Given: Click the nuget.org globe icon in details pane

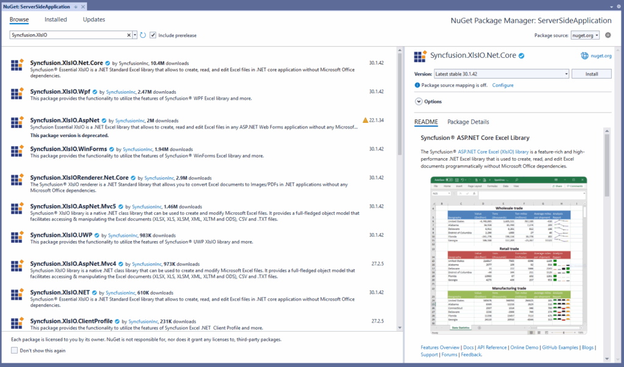Looking at the screenshot, I should [584, 55].
